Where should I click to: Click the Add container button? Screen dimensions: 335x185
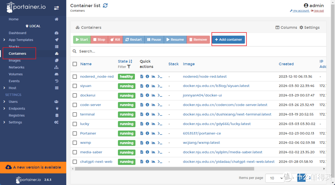(x=228, y=40)
